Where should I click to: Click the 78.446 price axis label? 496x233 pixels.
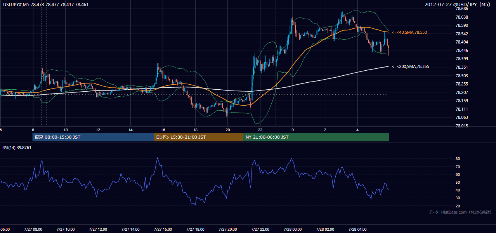click(462, 50)
